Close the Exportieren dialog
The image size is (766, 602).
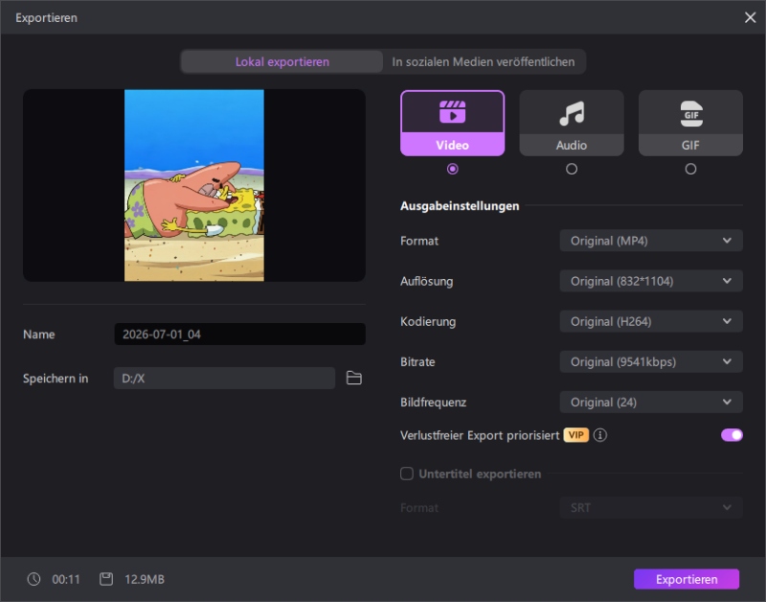(x=750, y=17)
